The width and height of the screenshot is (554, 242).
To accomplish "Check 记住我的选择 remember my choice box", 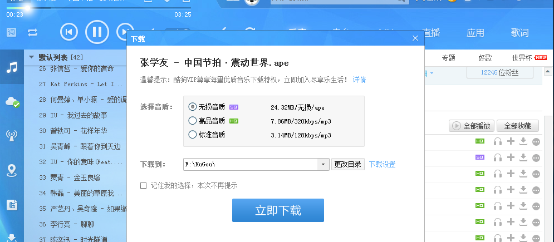I will coord(144,186).
